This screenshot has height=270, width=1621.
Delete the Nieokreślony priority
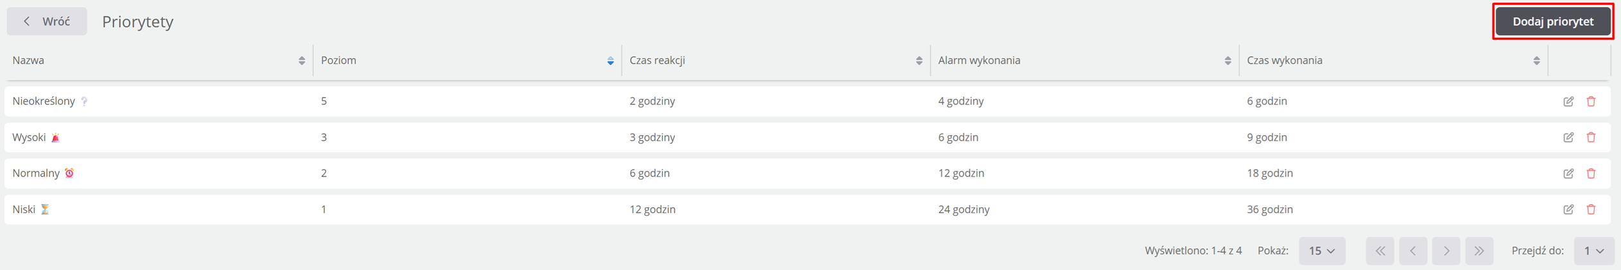coord(1591,101)
